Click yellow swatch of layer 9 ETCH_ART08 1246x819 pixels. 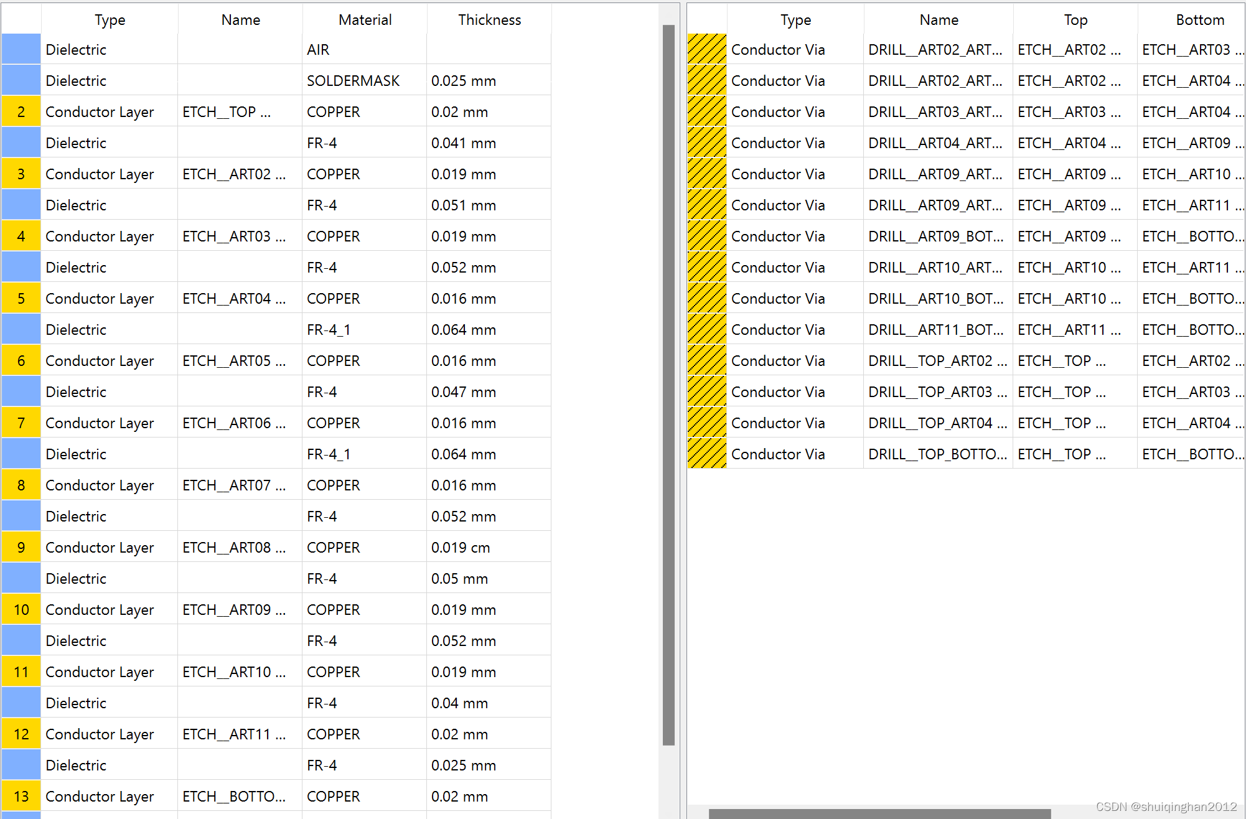[21, 547]
